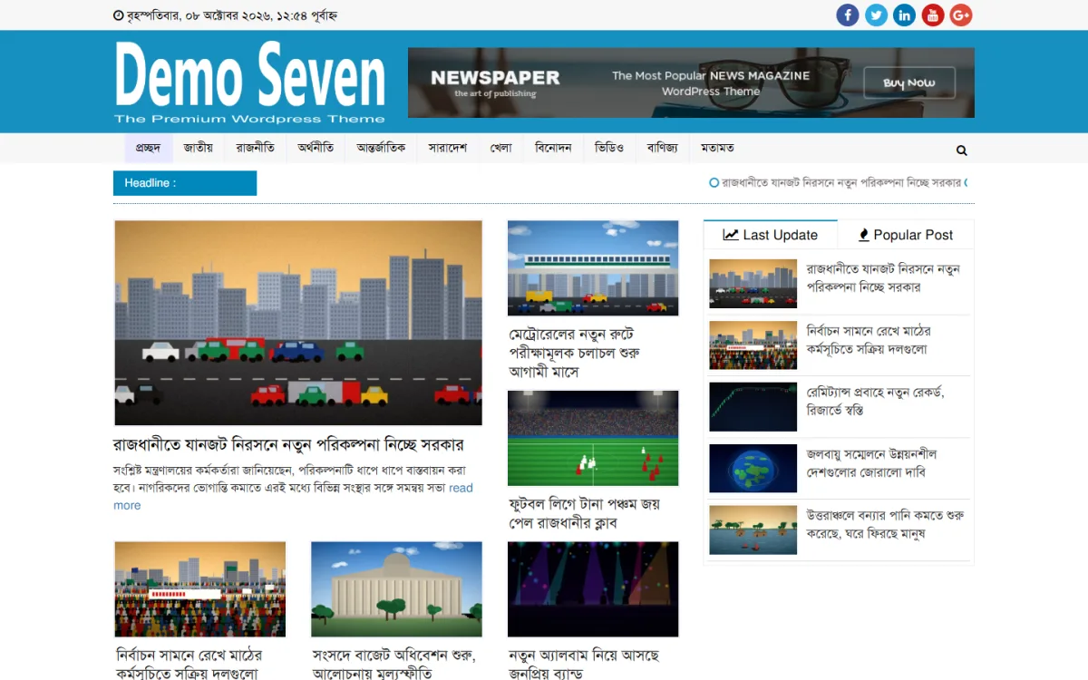Screen dimensions: 1088x680
Task: Open sidebar globe climate thumbnail
Action: [x=753, y=469]
